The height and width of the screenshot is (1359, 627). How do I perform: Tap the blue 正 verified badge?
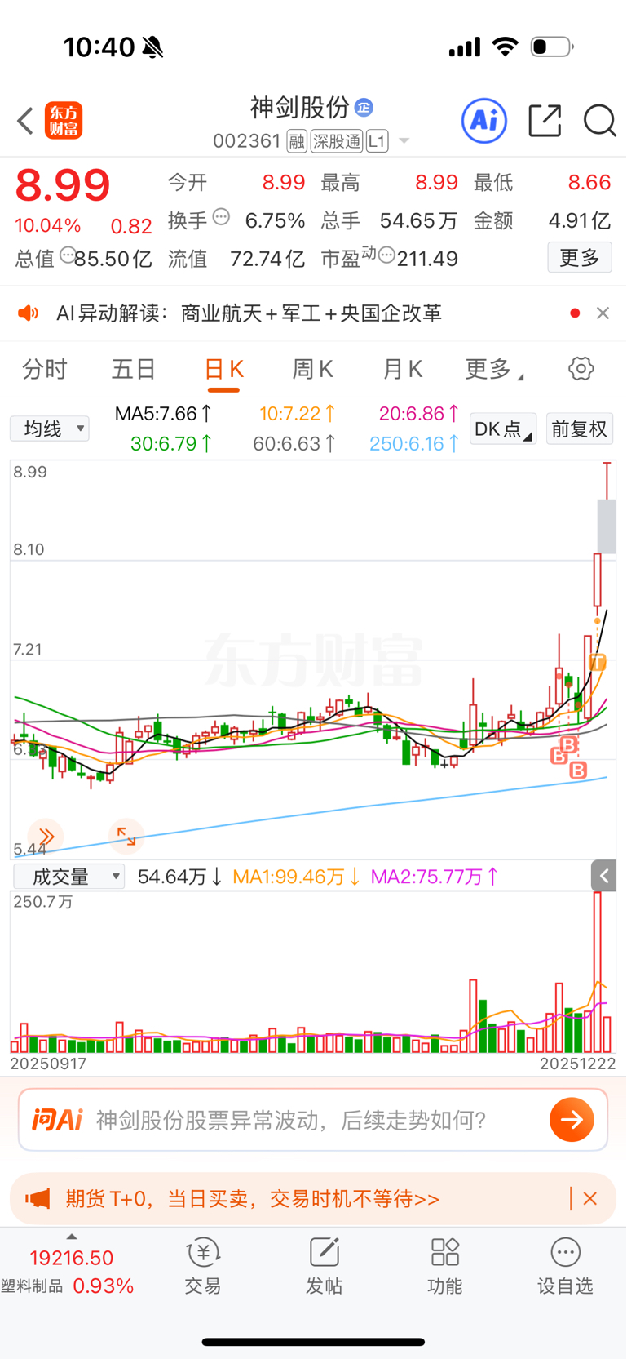click(x=364, y=107)
